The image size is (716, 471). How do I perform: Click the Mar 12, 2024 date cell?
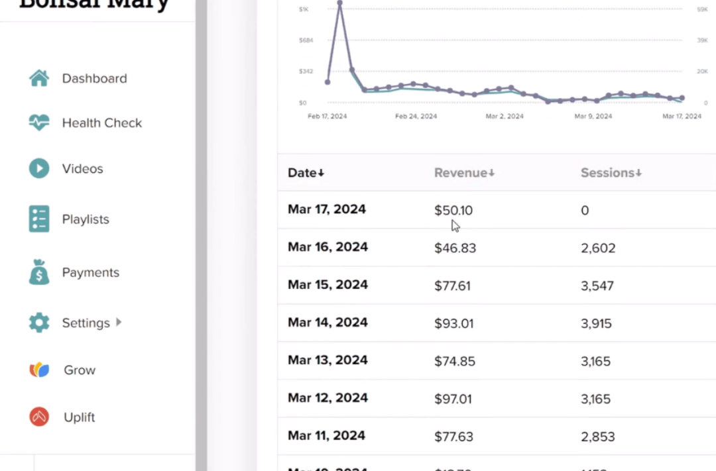327,398
